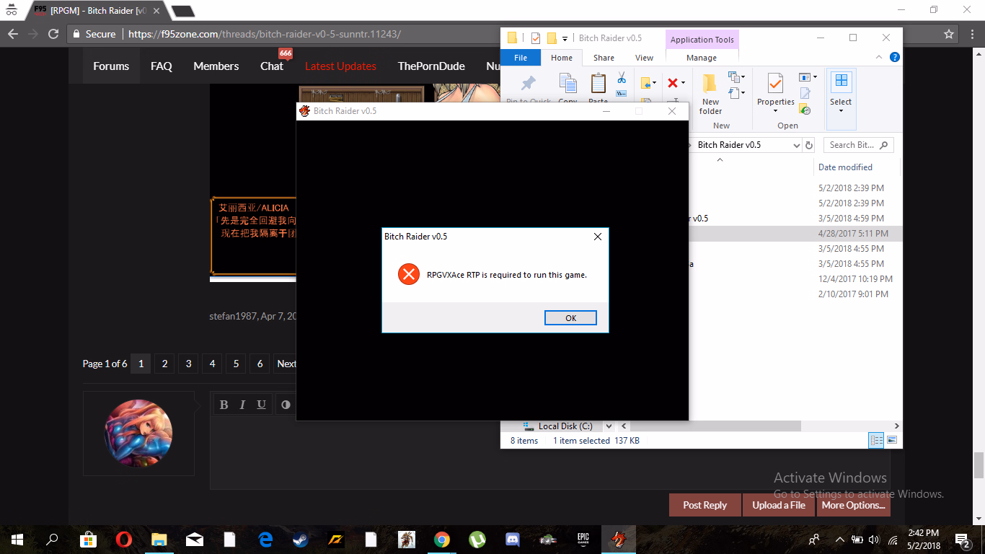Click the Post Reply button
985x554 pixels.
[x=704, y=505]
